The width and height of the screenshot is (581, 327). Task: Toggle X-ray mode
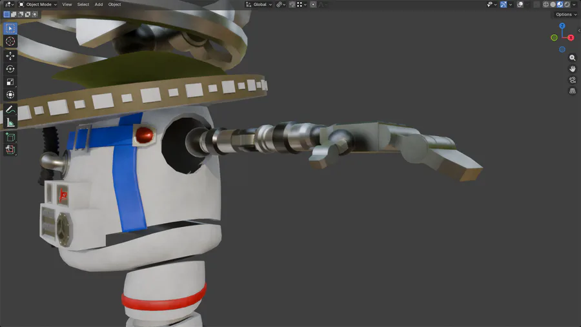pos(536,5)
